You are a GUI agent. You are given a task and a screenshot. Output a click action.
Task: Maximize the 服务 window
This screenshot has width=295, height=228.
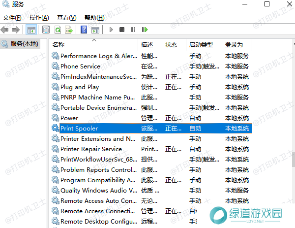pos(267,4)
